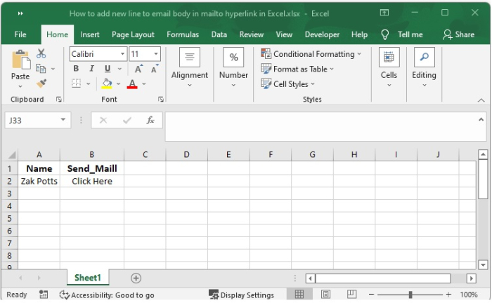Open the font name Calibri dropdown
The image size is (492, 303).
click(123, 54)
